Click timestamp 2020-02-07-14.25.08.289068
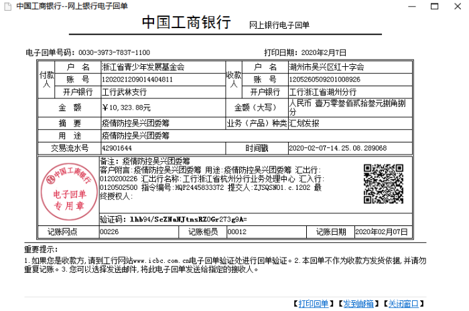469x311 pixels. 338,148
